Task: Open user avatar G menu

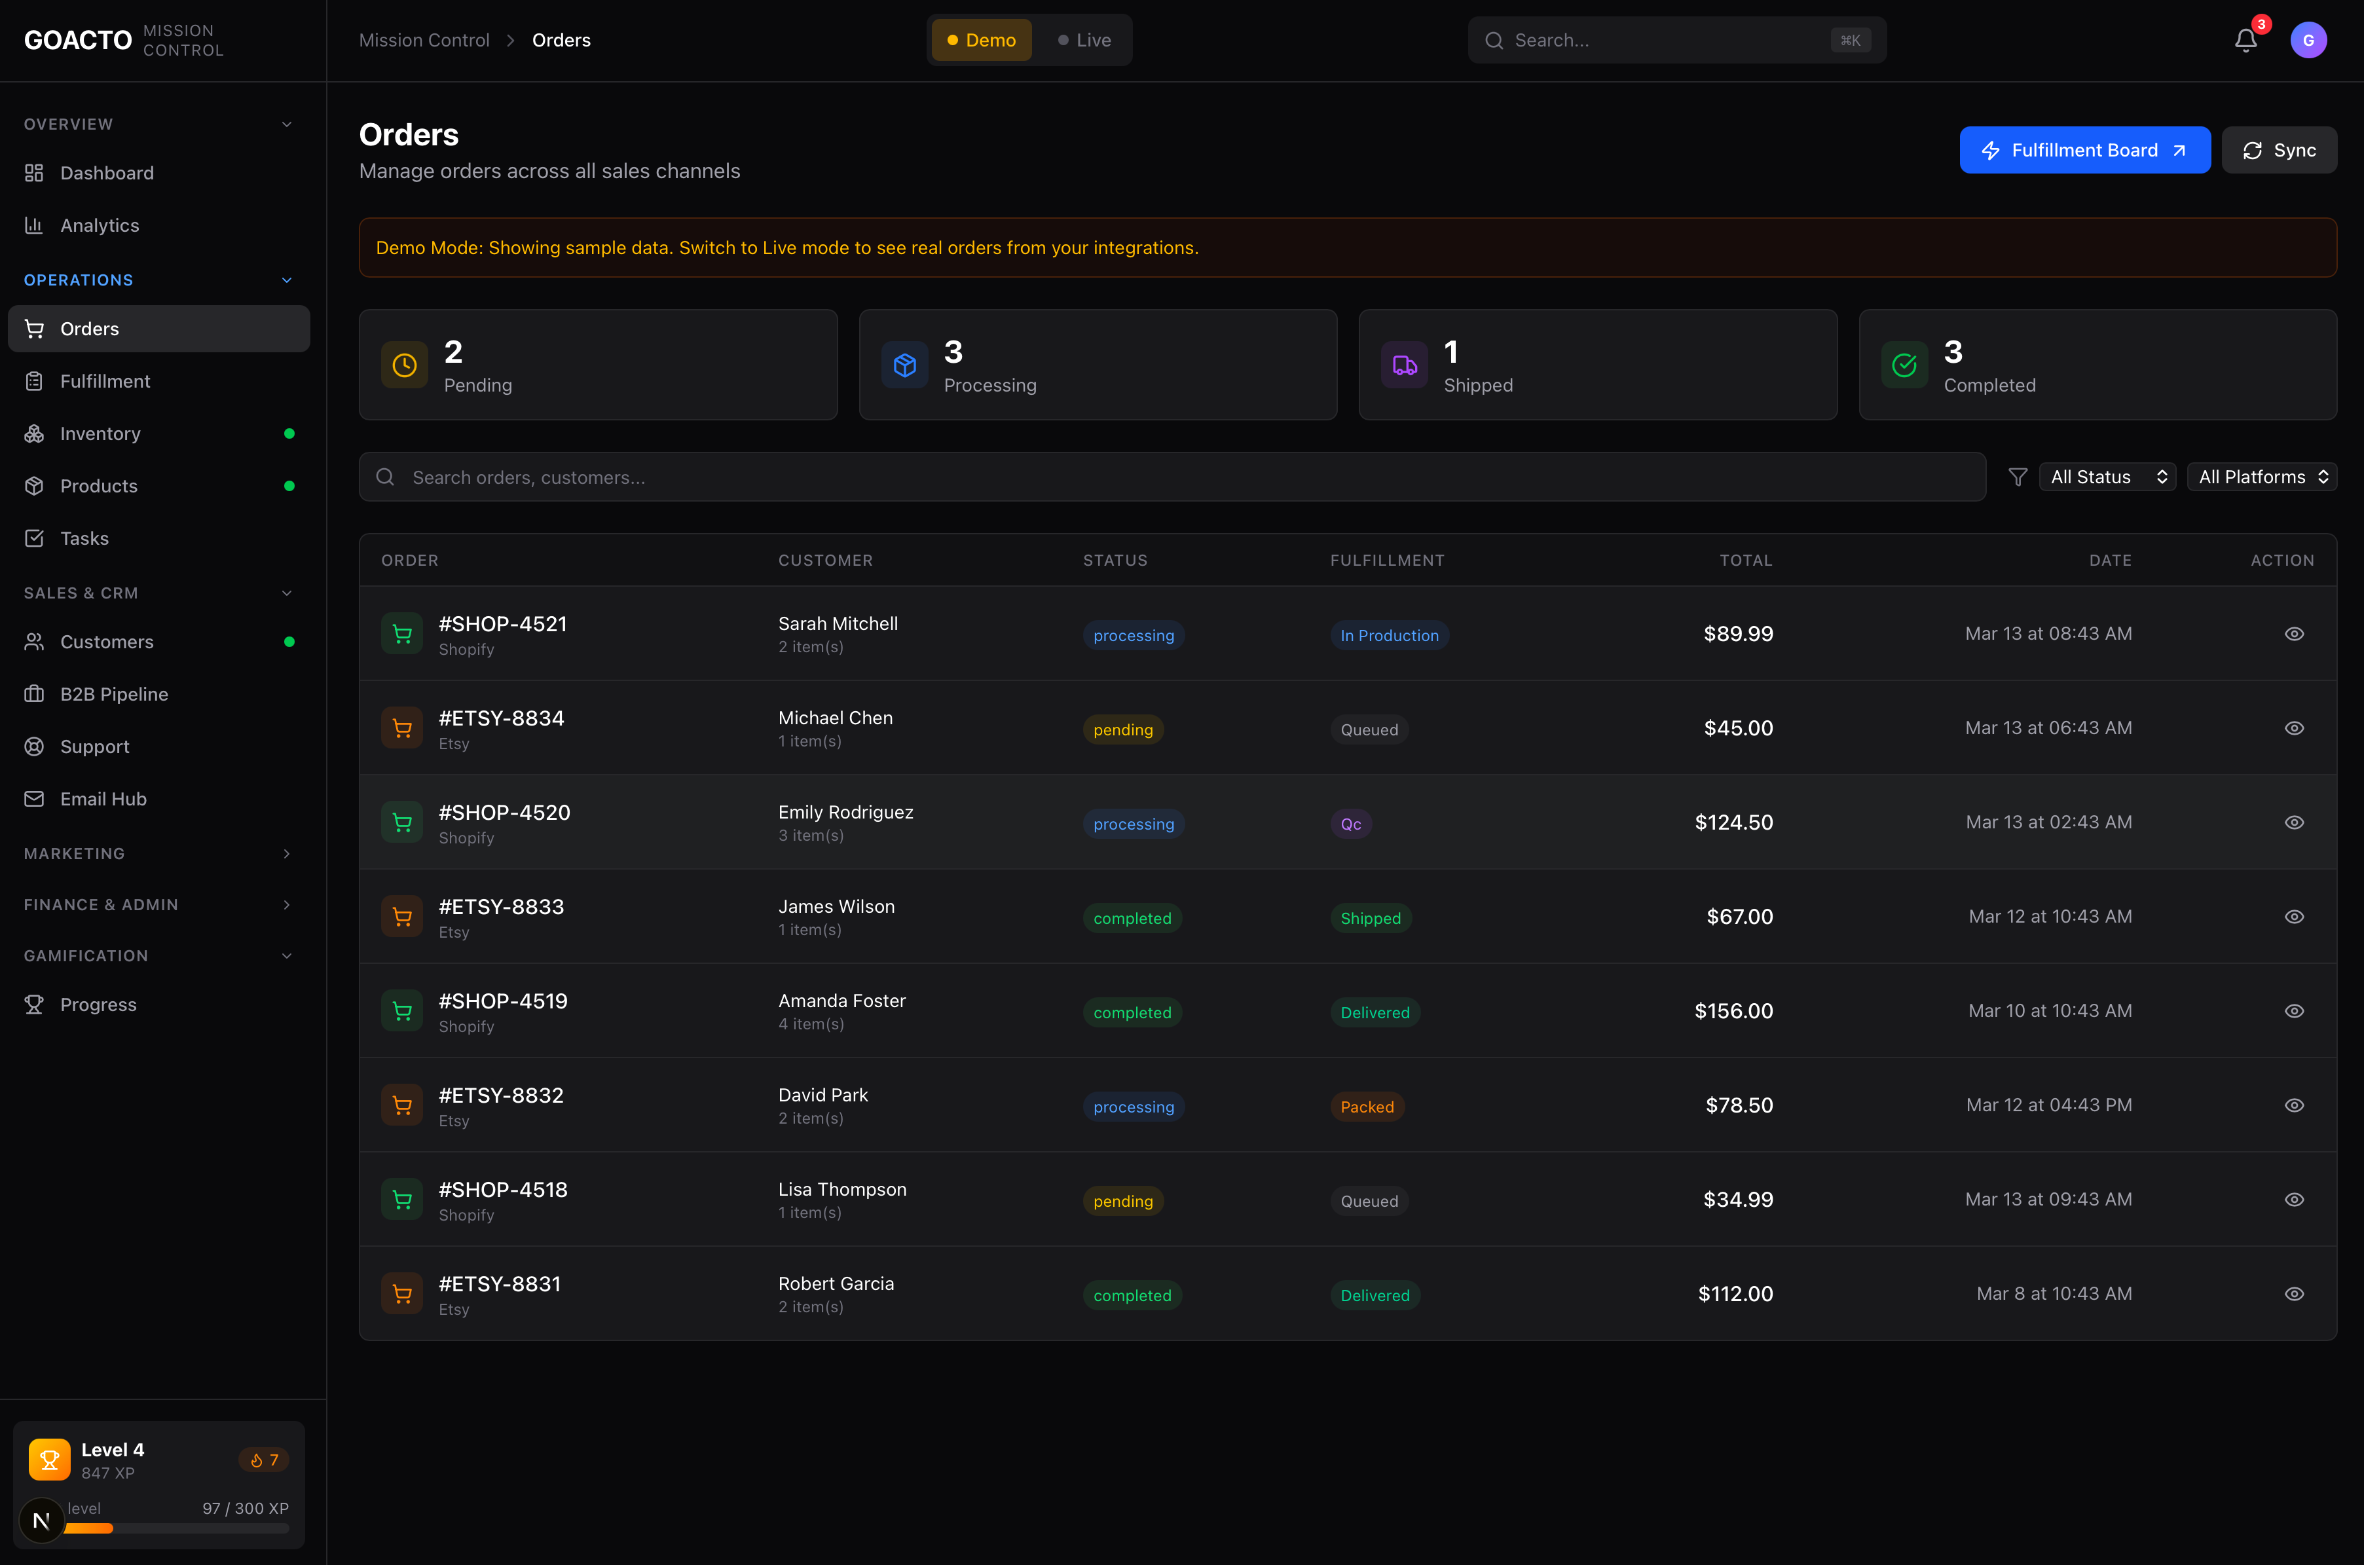Action: [x=2308, y=41]
